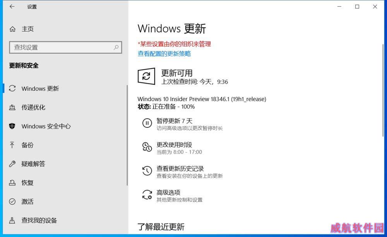Click the 查找设置 search field
The height and width of the screenshot is (237, 387).
(x=66, y=47)
